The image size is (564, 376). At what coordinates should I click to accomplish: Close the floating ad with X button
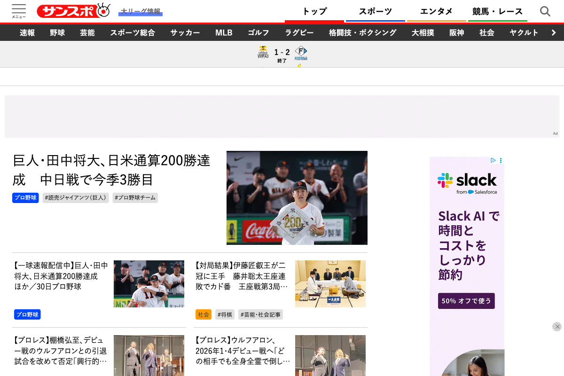557,327
